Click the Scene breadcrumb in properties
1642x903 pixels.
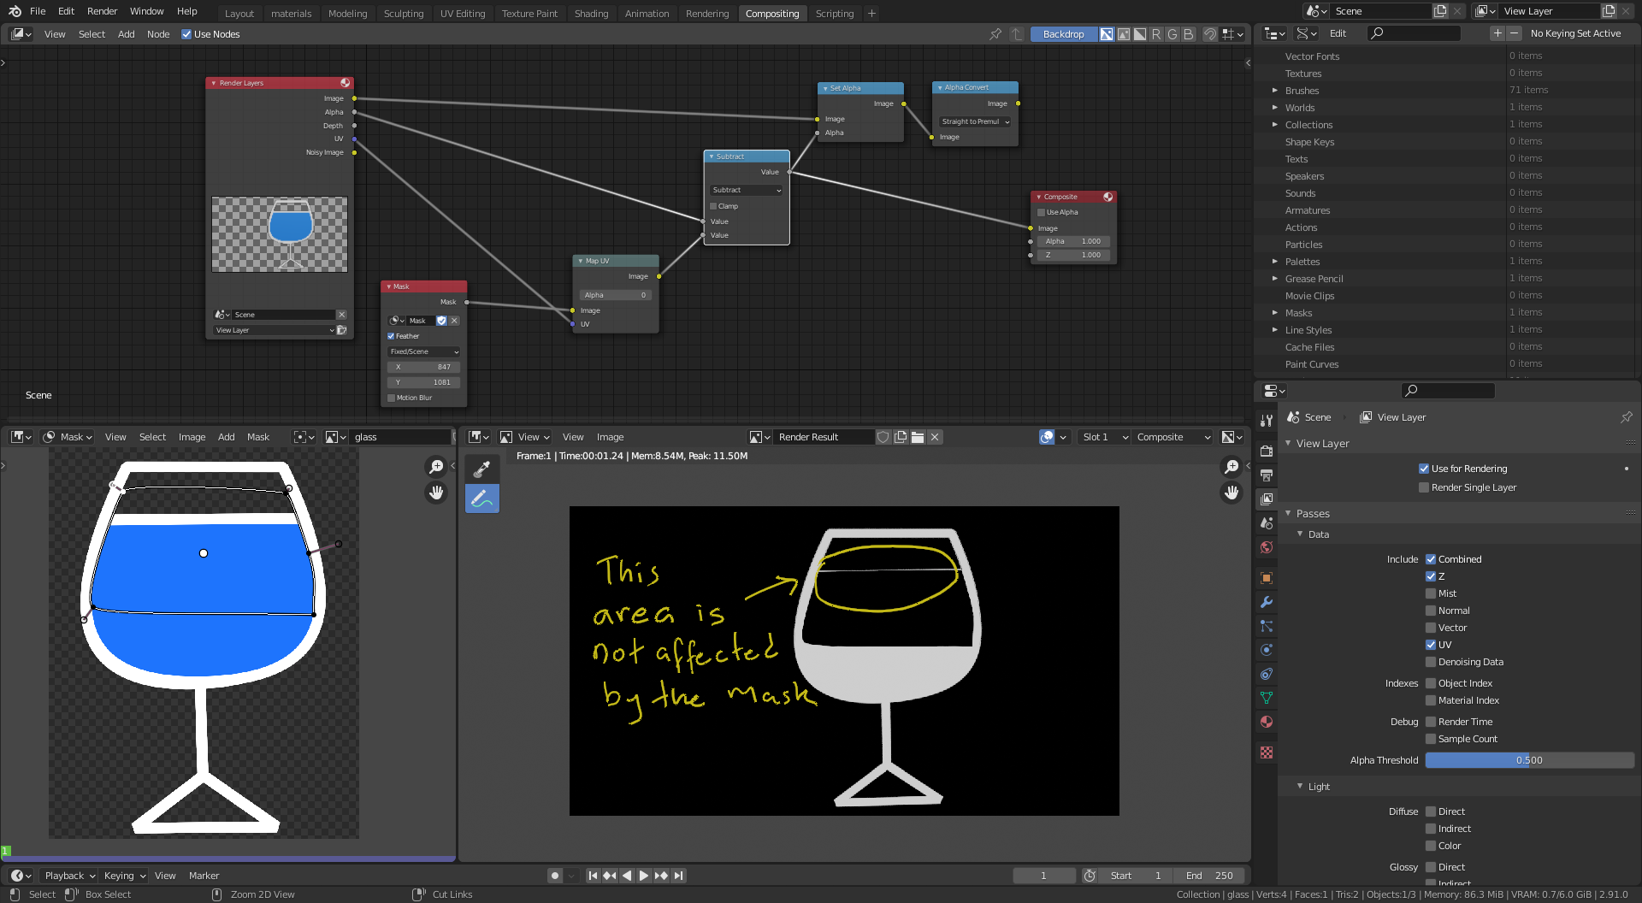click(x=1309, y=417)
